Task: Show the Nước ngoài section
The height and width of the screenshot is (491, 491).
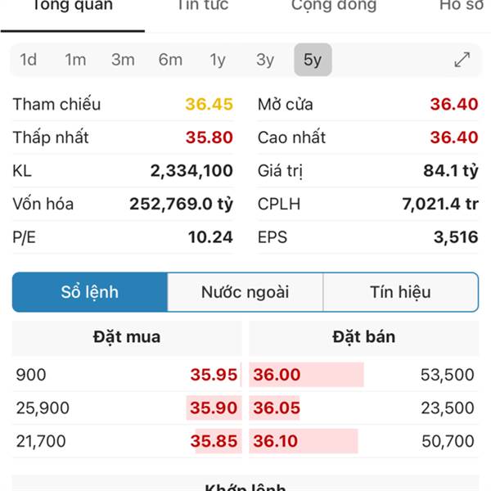Action: coord(245,292)
